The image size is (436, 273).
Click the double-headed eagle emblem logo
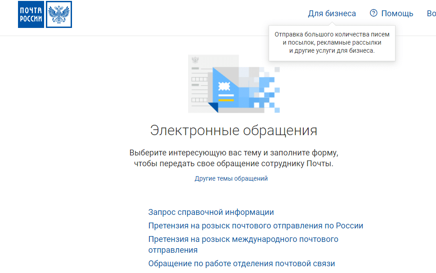[59, 14]
